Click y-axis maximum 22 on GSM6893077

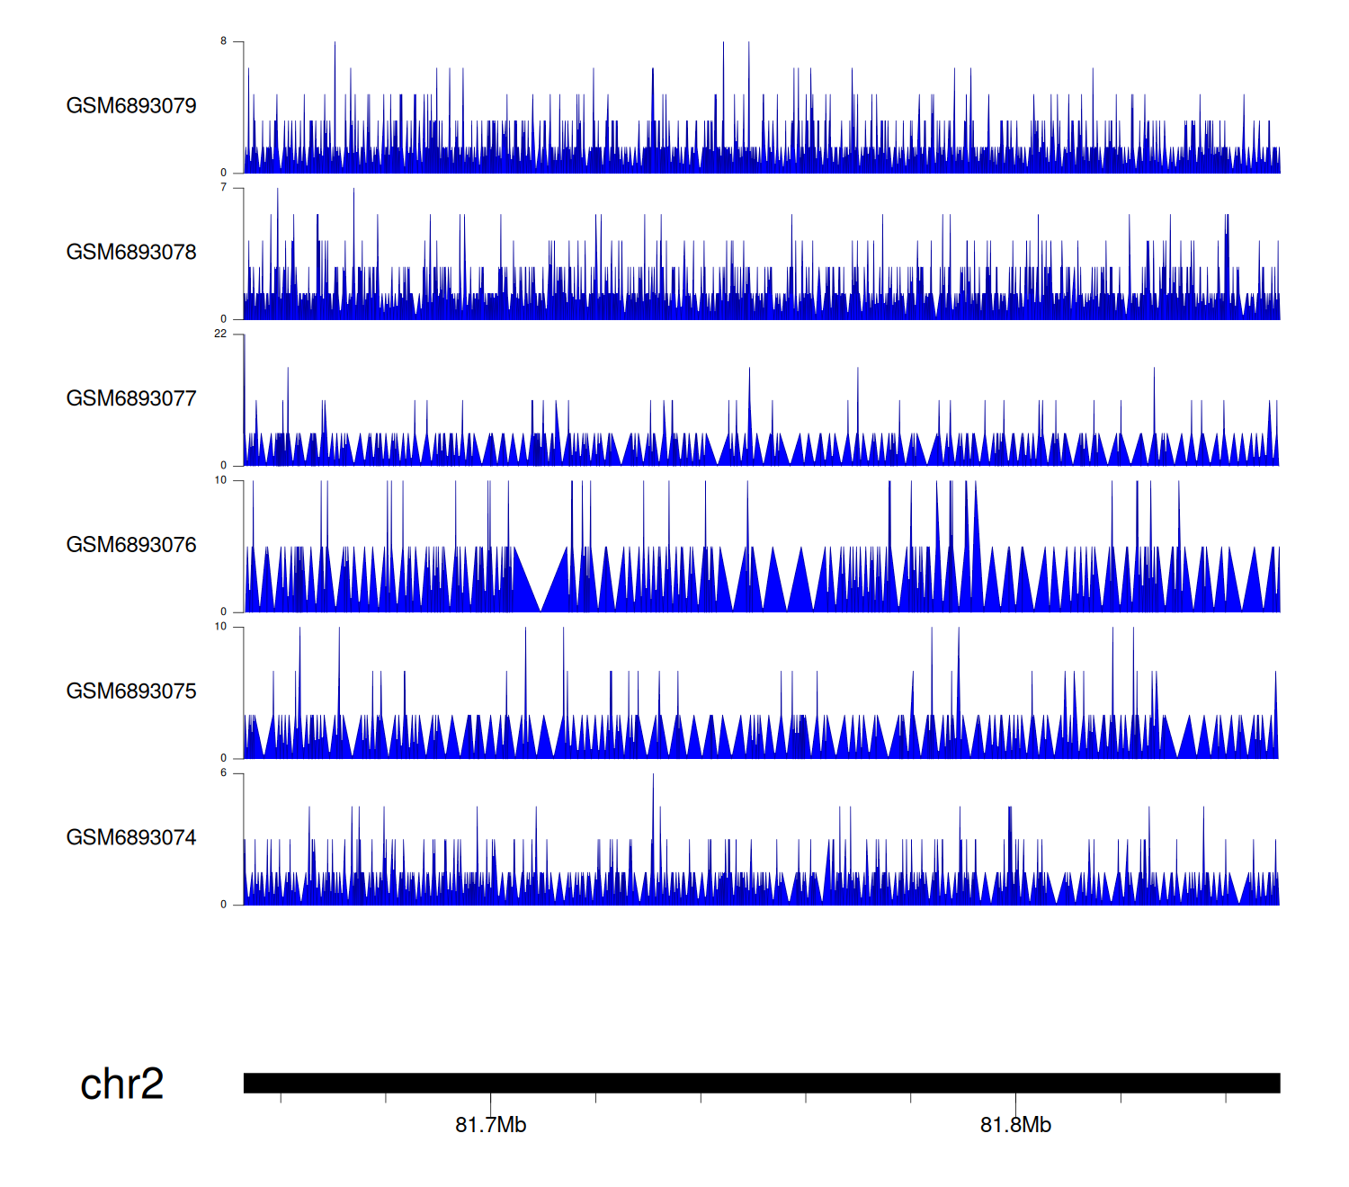click(x=220, y=334)
